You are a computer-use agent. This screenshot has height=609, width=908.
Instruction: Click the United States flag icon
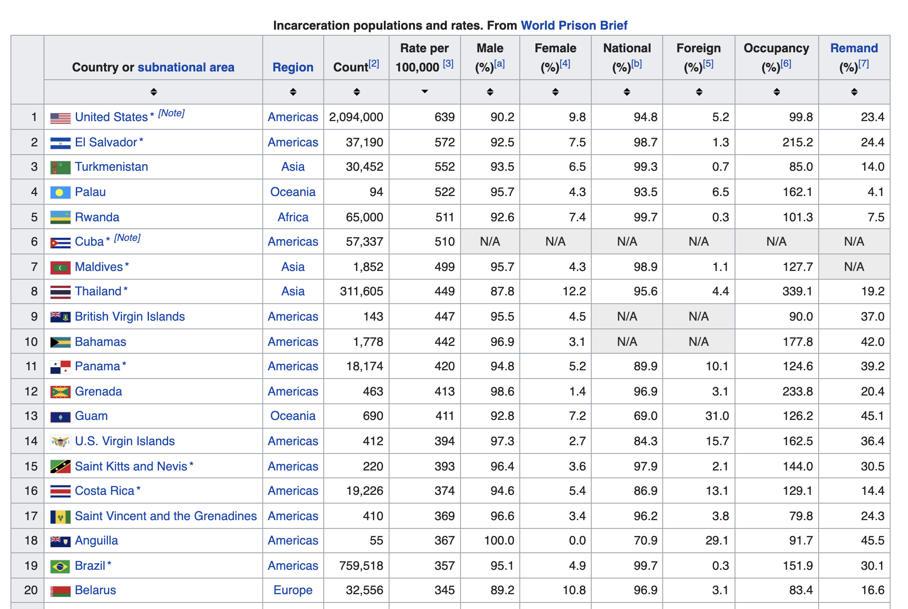60,118
